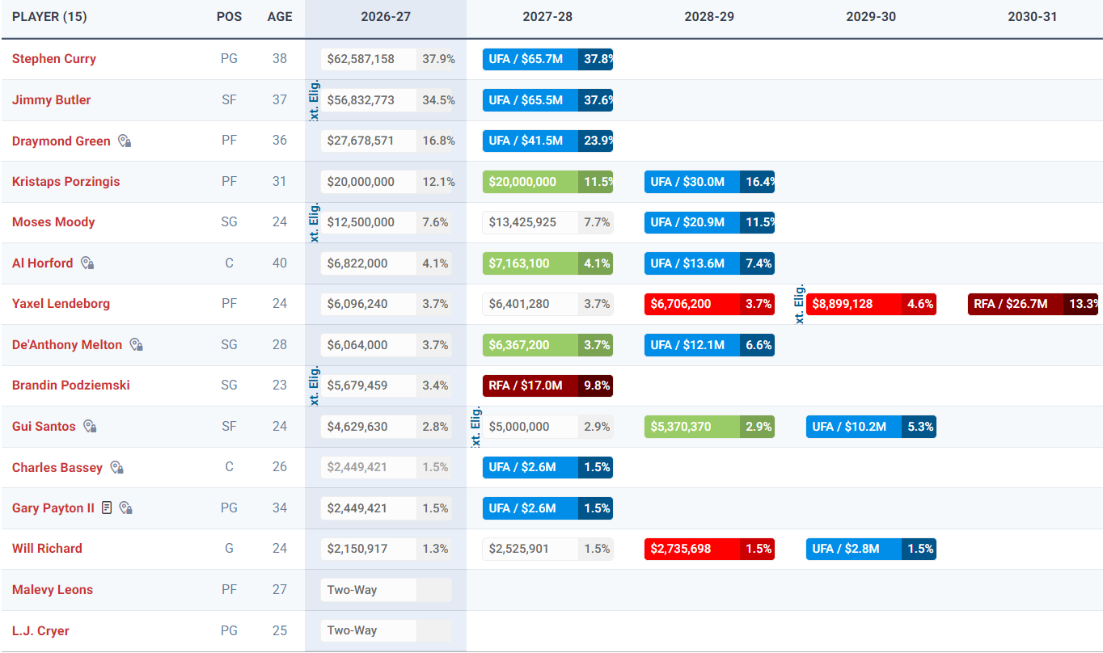Click the tag-lock icon beside Charles Bassey
This screenshot has height=653, width=1103.
coord(117,468)
